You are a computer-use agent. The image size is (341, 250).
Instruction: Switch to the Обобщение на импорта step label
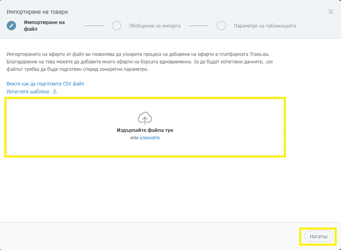pyautogui.click(x=155, y=26)
